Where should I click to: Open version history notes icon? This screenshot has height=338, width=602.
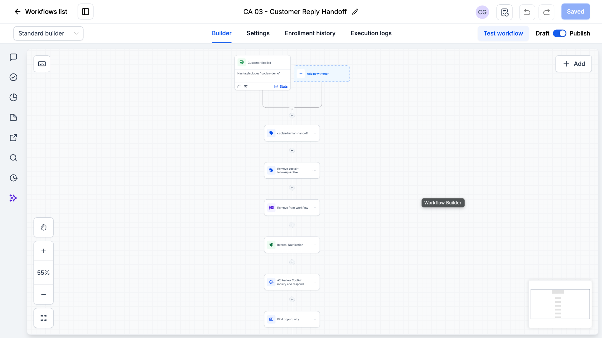tap(504, 12)
